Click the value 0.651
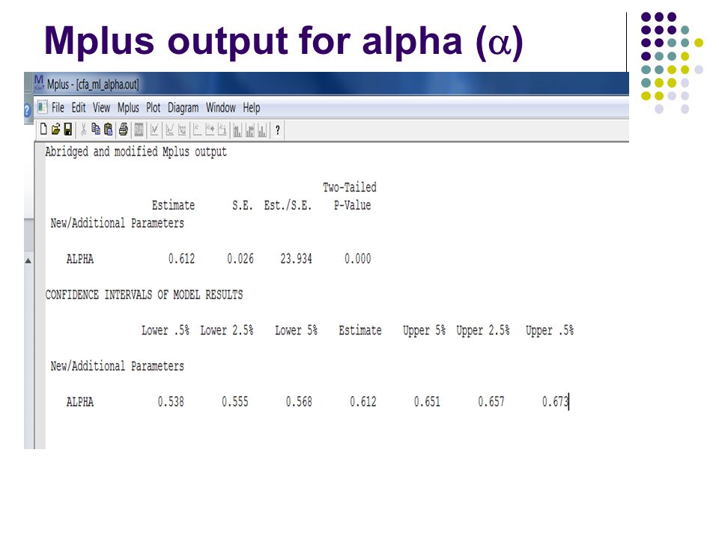Viewport: 719px width, 539px height. coord(427,402)
